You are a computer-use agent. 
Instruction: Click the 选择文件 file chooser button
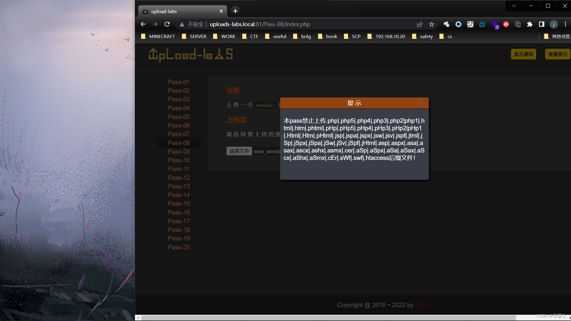pos(239,151)
